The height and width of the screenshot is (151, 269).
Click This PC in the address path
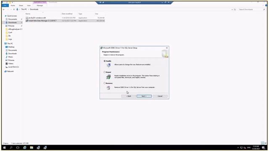coord(24,9)
